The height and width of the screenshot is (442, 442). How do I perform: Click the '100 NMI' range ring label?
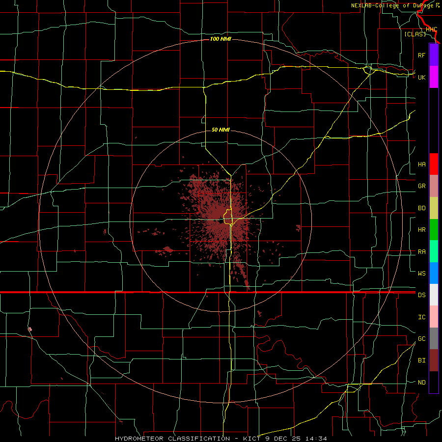click(221, 39)
